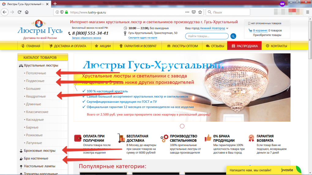Click the Firefox home icon
Image resolution: width=312 pixels, height=175 pixels.
click(x=27, y=12)
